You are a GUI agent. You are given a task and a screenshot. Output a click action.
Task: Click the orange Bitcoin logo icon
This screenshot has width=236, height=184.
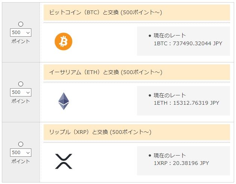[x=63, y=42]
